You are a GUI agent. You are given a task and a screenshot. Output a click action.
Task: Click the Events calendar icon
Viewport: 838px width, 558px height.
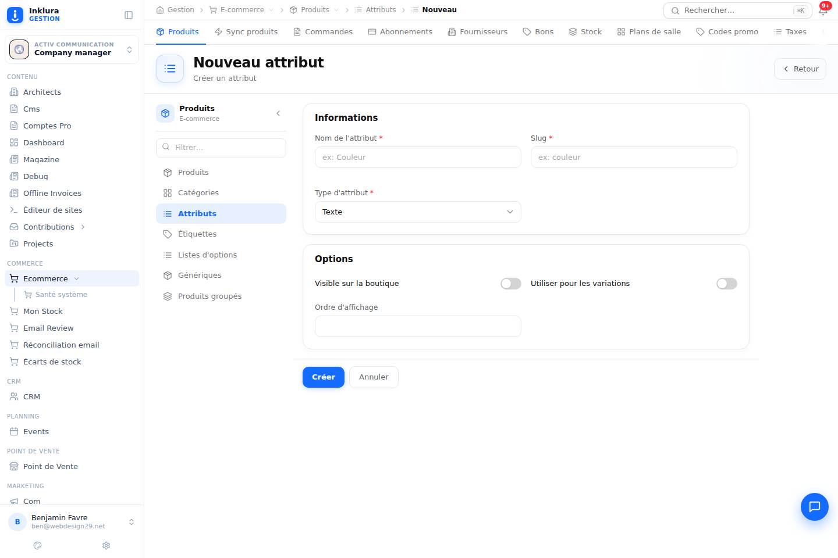click(14, 431)
